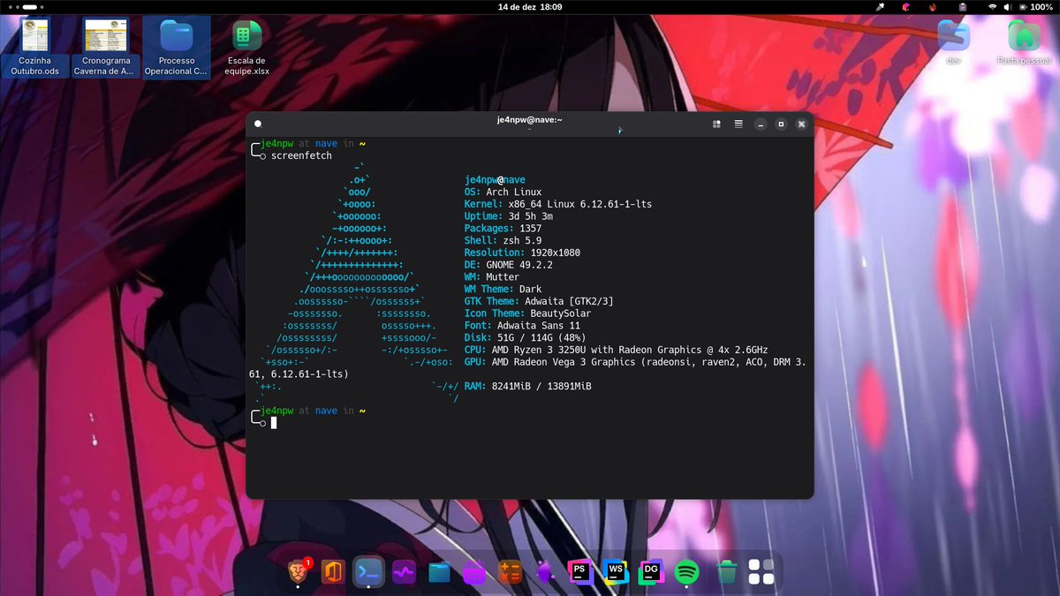Open the orange calculator in the dock

(x=510, y=572)
